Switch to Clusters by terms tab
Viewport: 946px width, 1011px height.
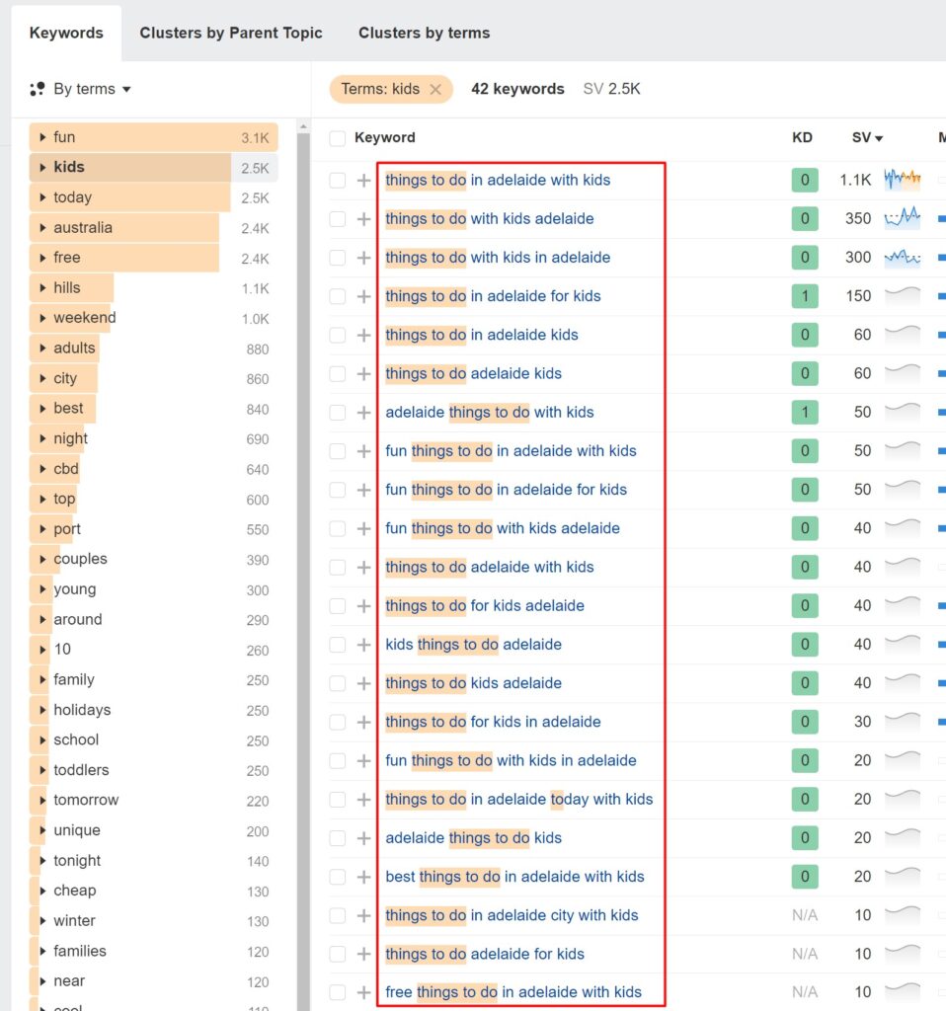click(425, 33)
